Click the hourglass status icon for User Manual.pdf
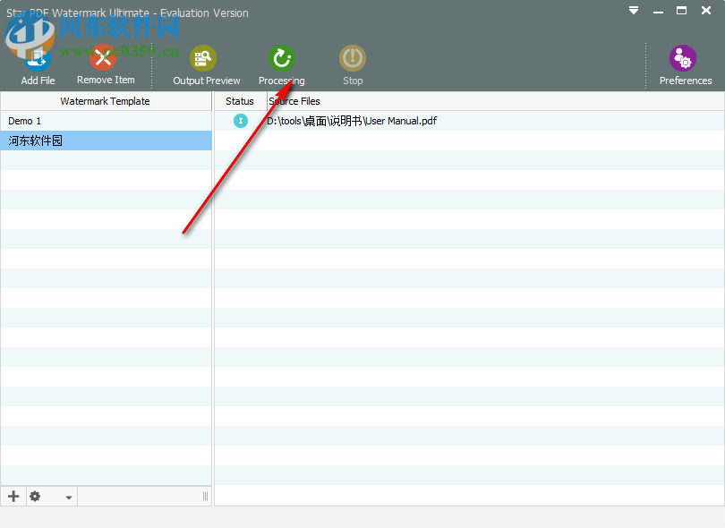 coord(241,121)
